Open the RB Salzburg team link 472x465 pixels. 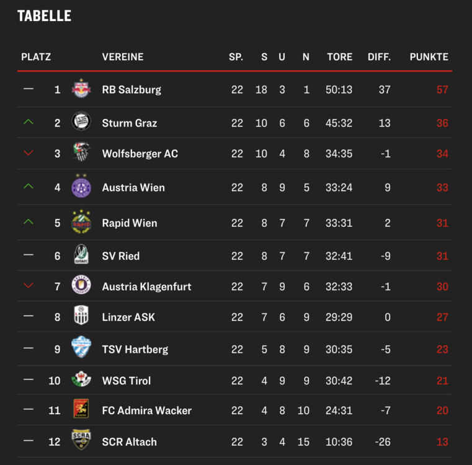[x=131, y=90]
